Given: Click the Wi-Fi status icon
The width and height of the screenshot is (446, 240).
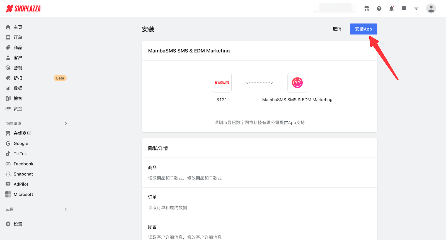Looking at the screenshot, I should coord(416,9).
